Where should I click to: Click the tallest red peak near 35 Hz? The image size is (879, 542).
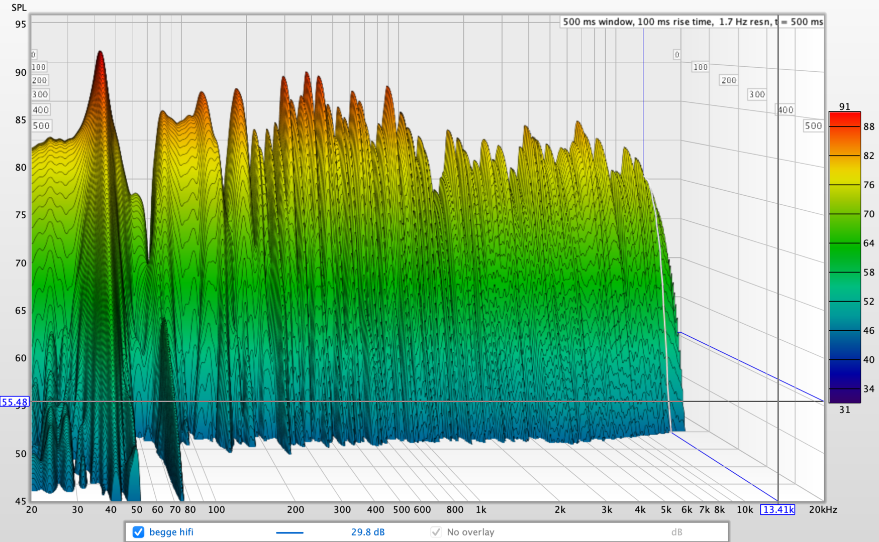(100, 54)
